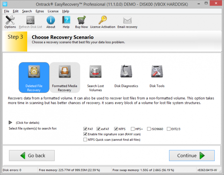
Task: Enable the ISO9660 file system checkbox
Action: click(149, 129)
